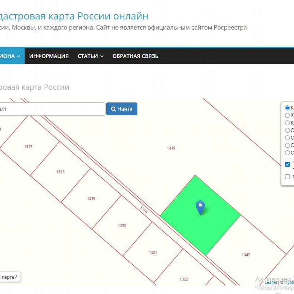The image size is (294, 294).
Task: Open the blue highlighted region dropdown menu
Action: click(x=10, y=56)
